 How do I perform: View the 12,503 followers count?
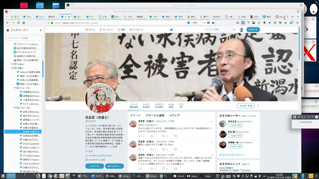(x=159, y=106)
